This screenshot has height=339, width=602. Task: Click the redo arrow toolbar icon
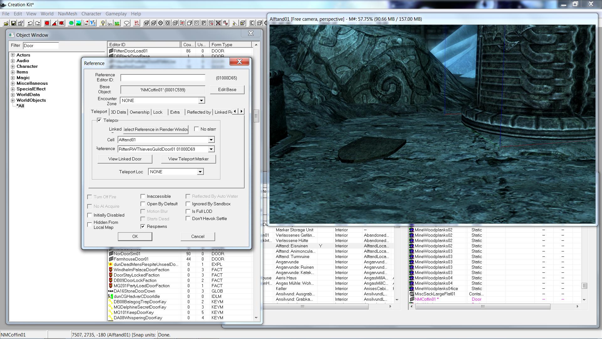(x=37, y=23)
